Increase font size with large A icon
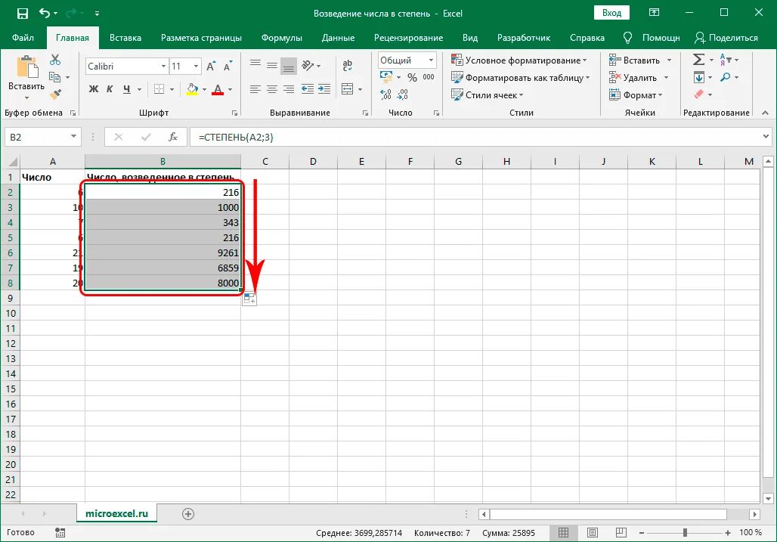Viewport: 777px width, 542px height. (x=211, y=67)
